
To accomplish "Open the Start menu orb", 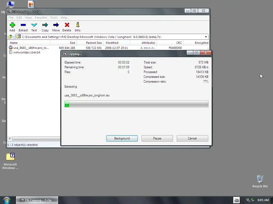I will coord(7,200).
